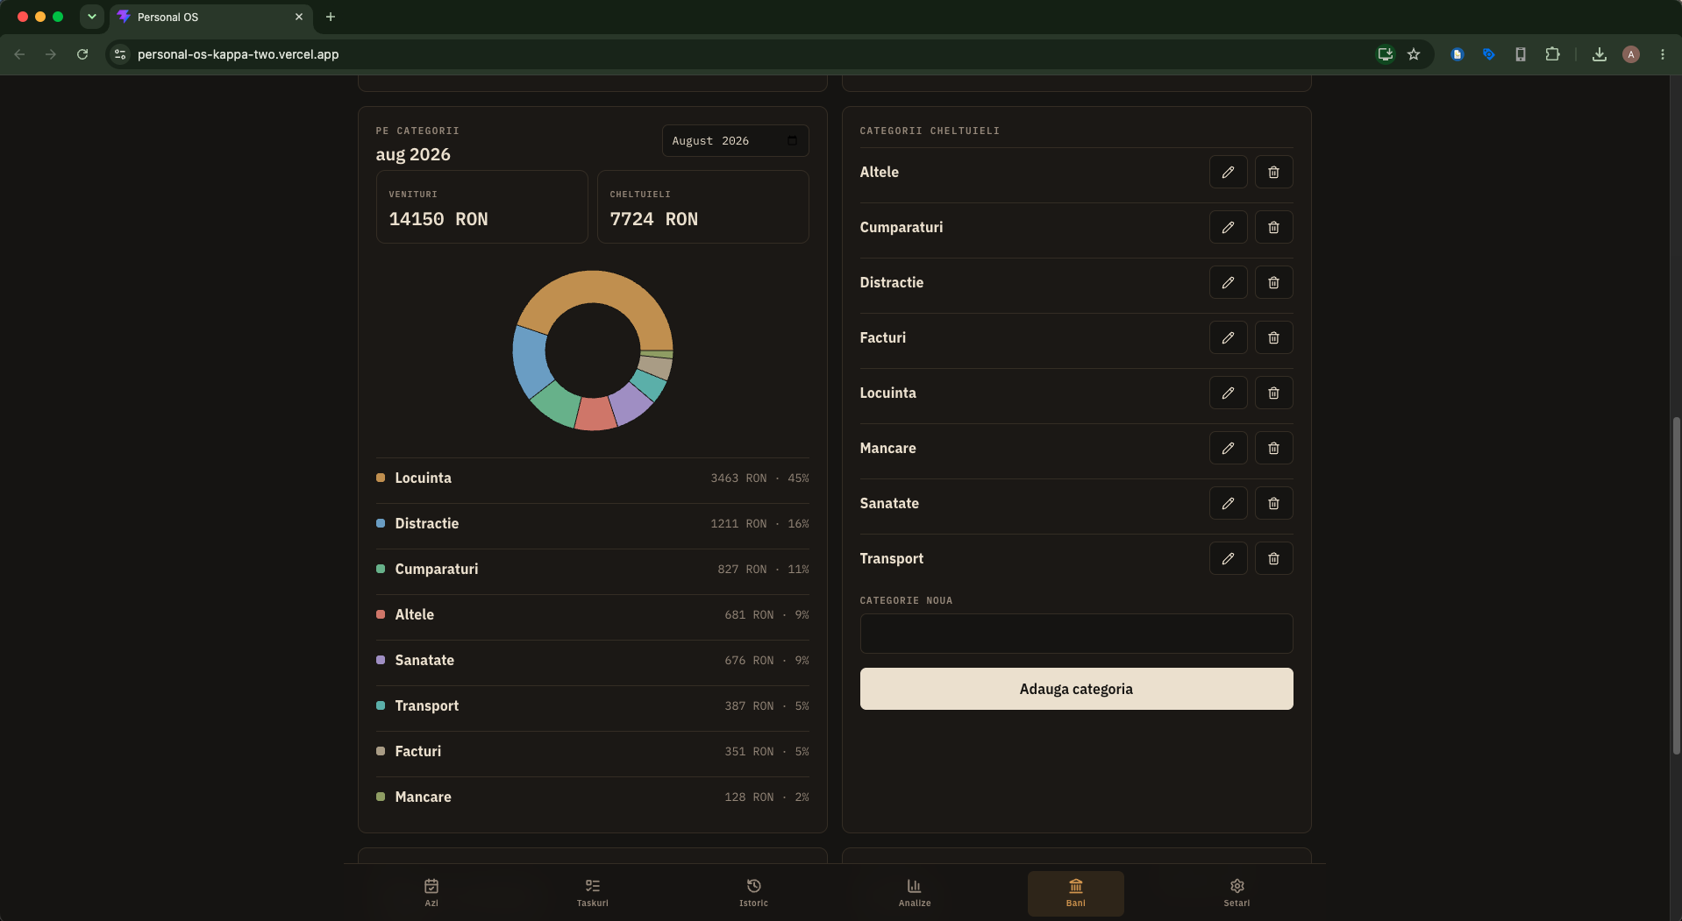Go to the Taskuri tab
The width and height of the screenshot is (1682, 921).
click(x=593, y=893)
